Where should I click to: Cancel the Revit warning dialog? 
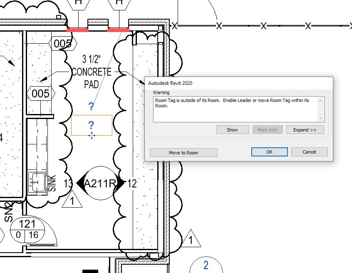(x=309, y=152)
